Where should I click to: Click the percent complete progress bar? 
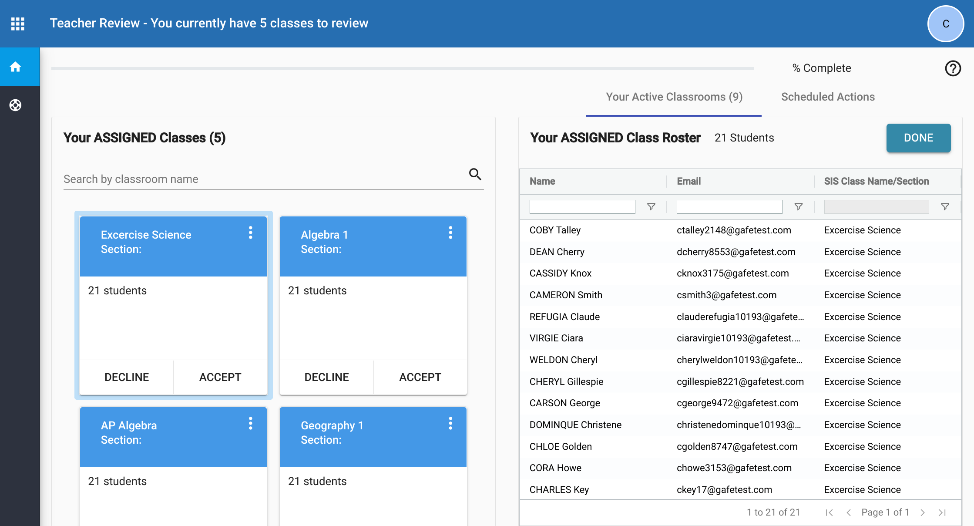(403, 68)
